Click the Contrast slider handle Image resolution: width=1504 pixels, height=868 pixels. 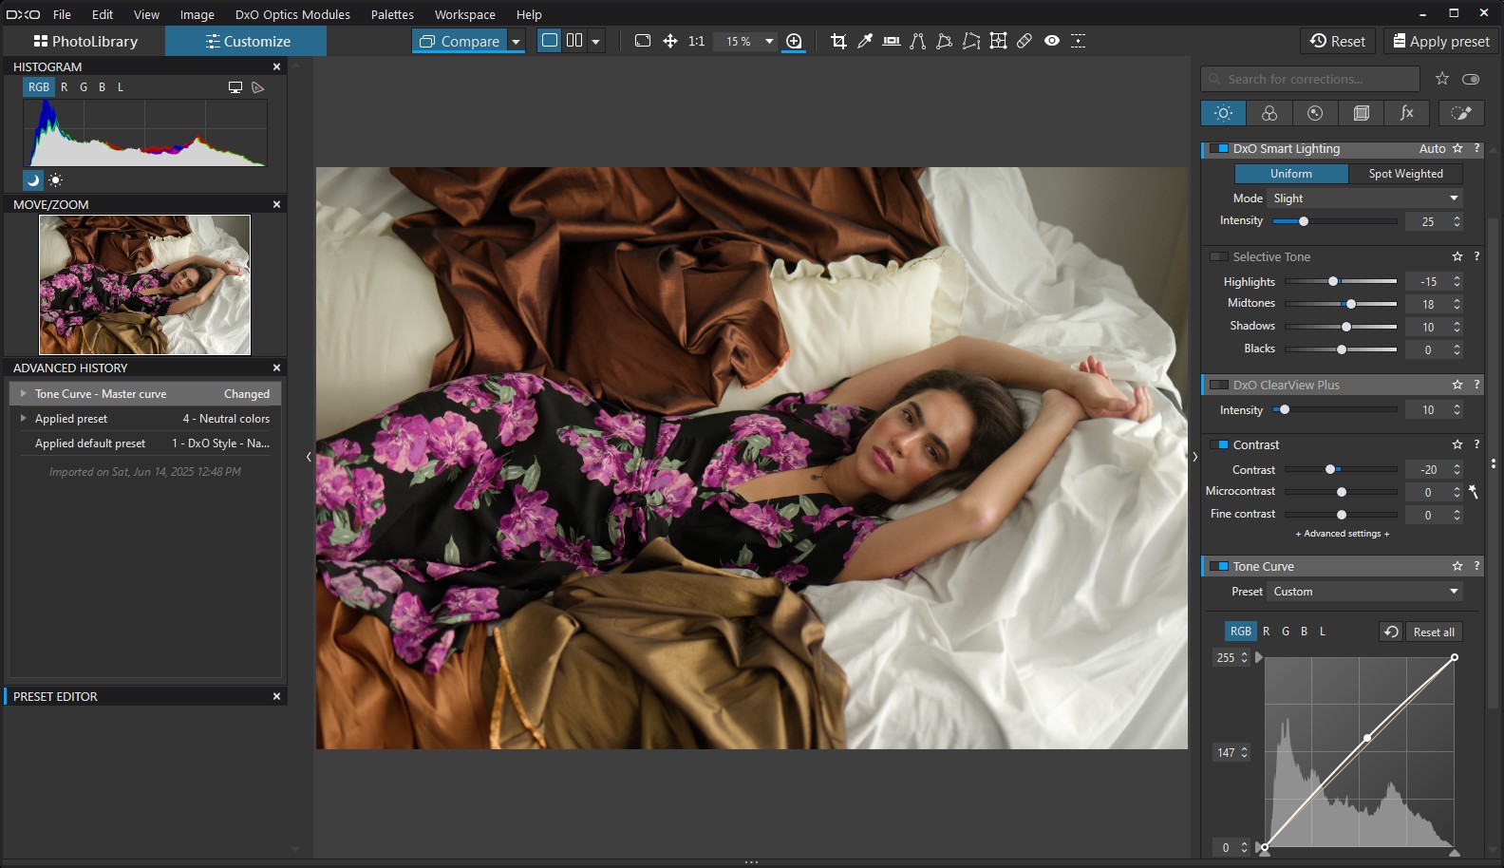pos(1330,470)
